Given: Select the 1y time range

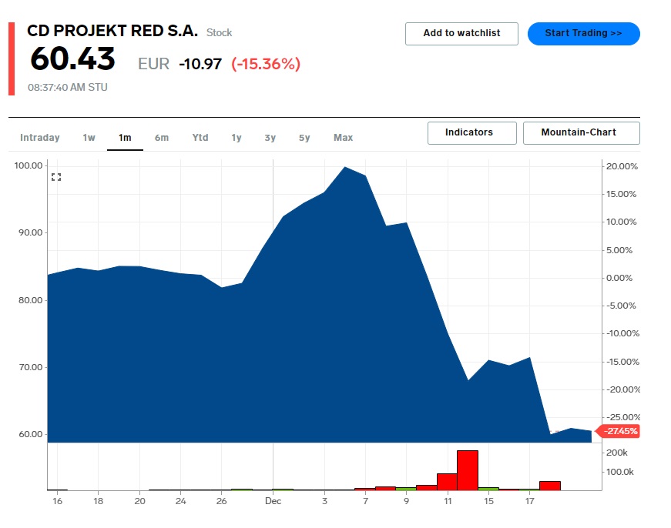Looking at the screenshot, I should 237,138.
